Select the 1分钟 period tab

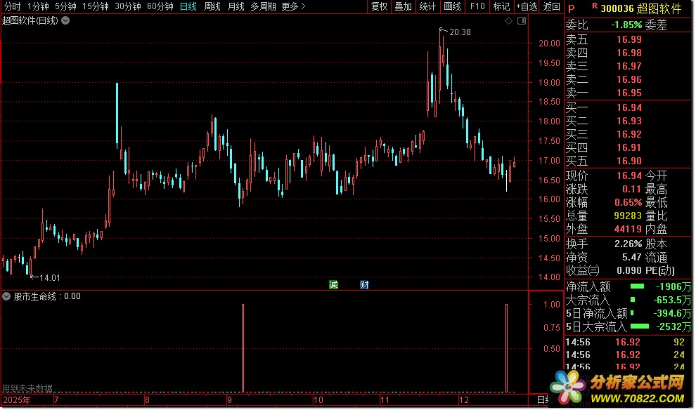coord(38,6)
